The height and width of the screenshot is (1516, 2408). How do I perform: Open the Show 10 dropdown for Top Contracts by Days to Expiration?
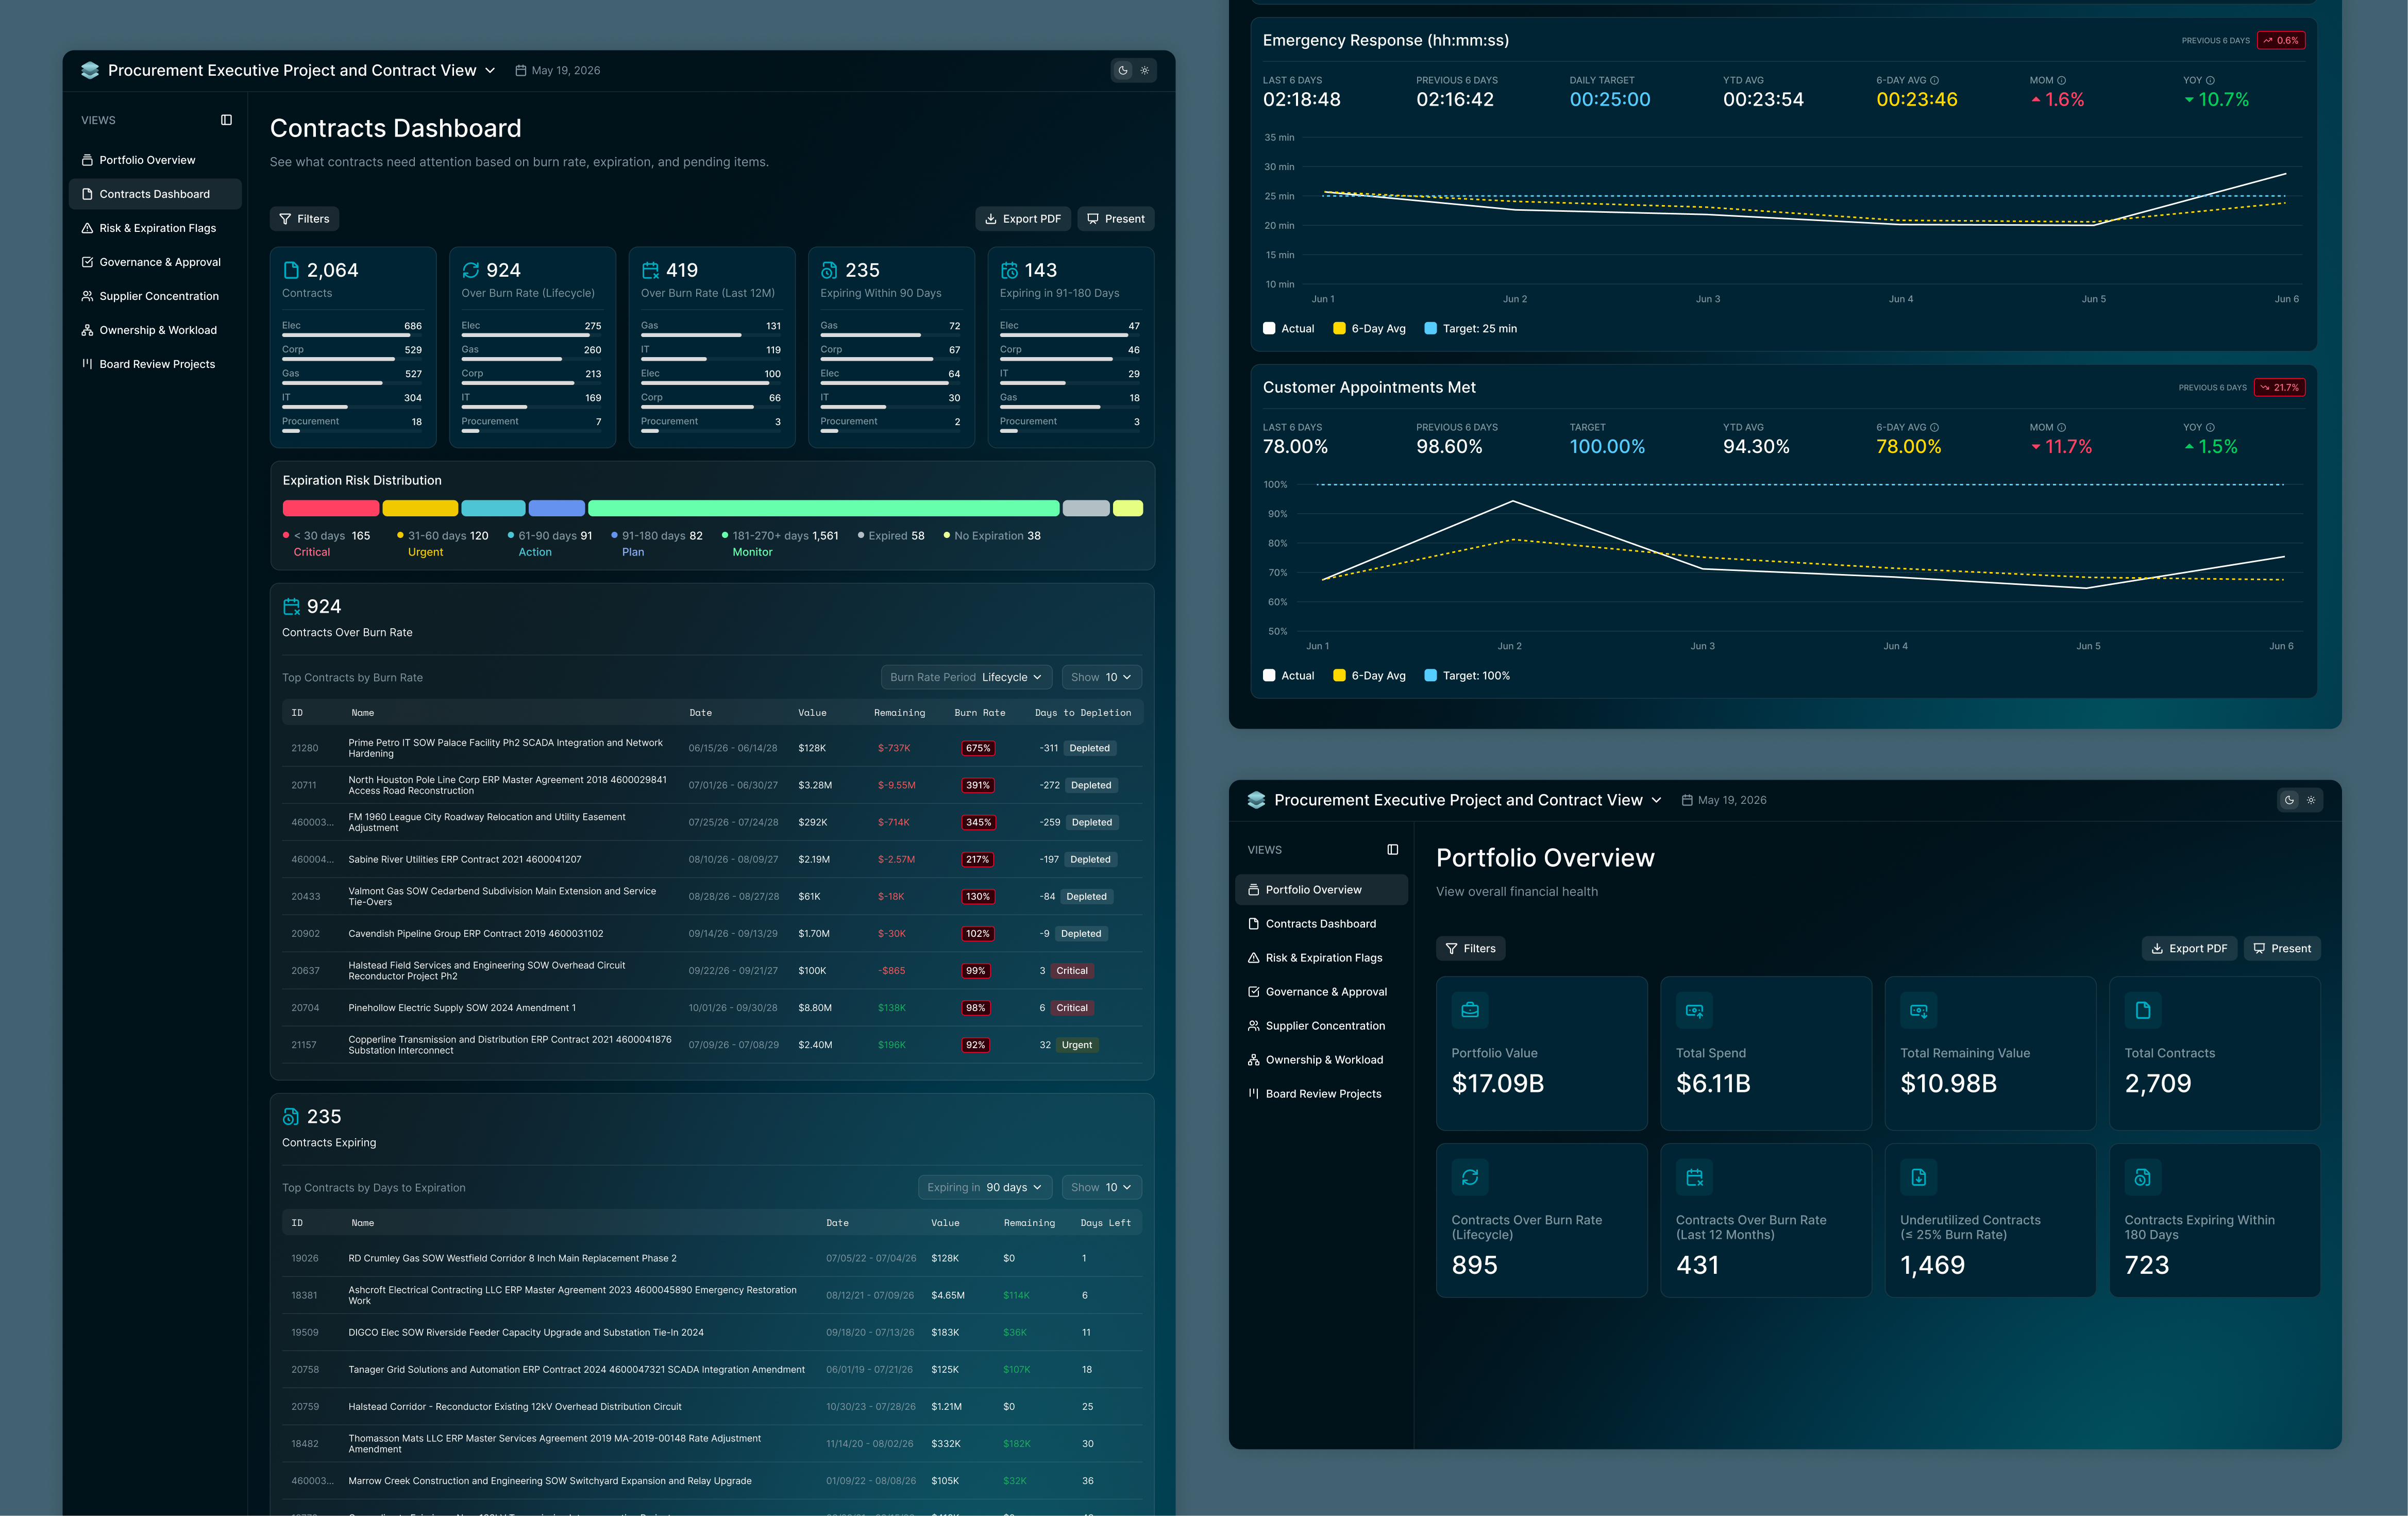(x=1101, y=1188)
